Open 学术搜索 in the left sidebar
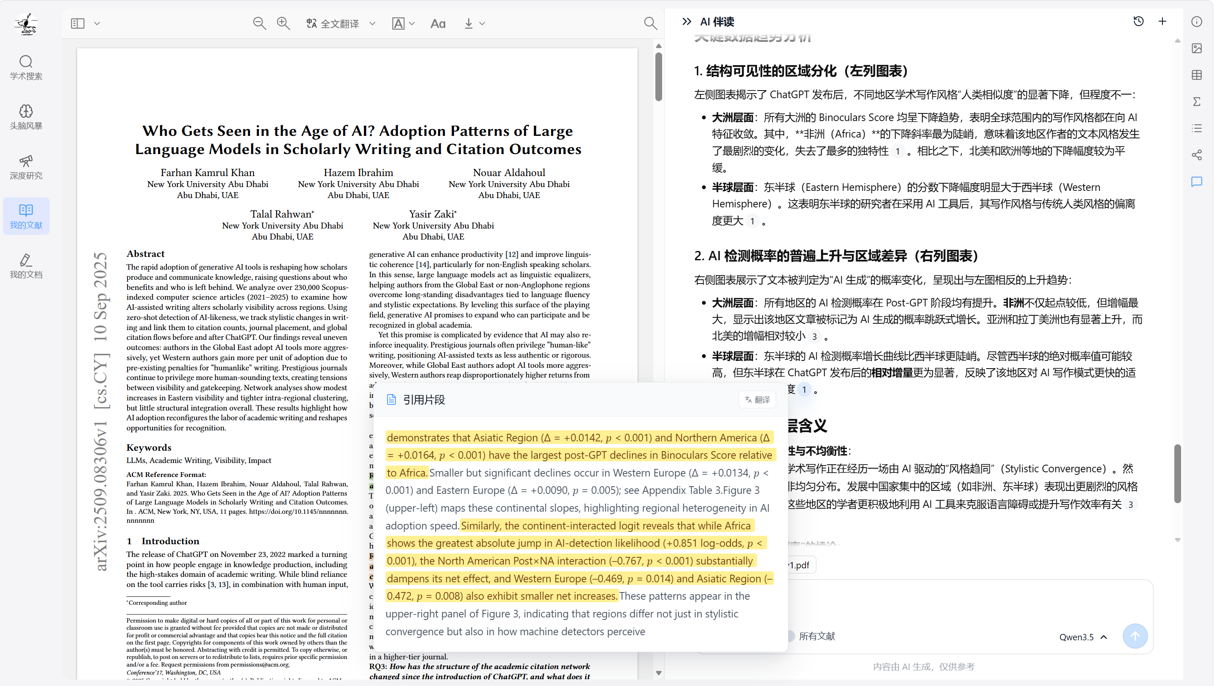This screenshot has height=686, width=1215. 26,68
